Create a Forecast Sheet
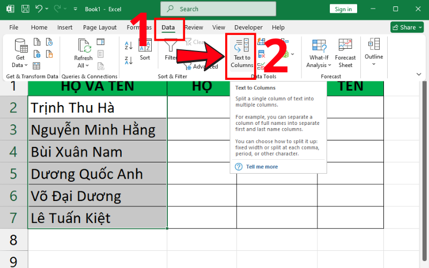Screen dimensions: 429x268 (345, 53)
